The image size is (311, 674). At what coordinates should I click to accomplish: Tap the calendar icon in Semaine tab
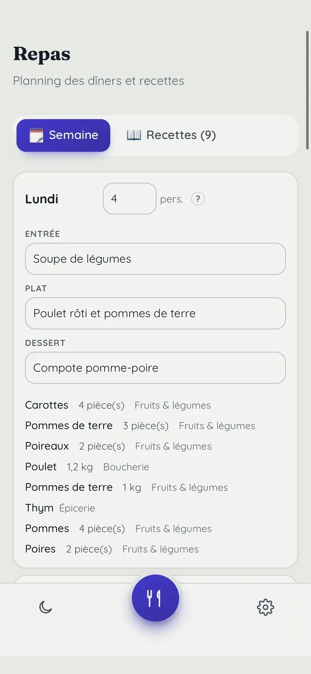36,135
